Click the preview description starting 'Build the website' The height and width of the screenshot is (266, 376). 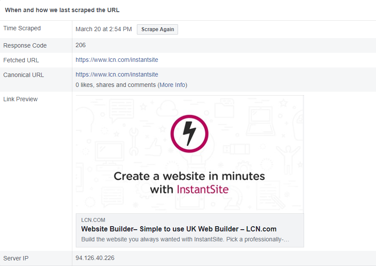pyautogui.click(x=185, y=240)
